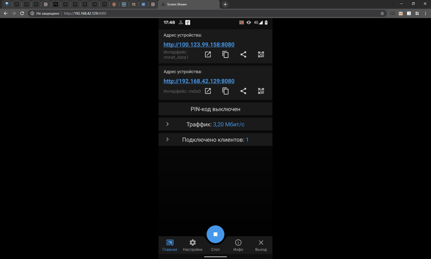Open the extensions grid icon

(x=417, y=13)
